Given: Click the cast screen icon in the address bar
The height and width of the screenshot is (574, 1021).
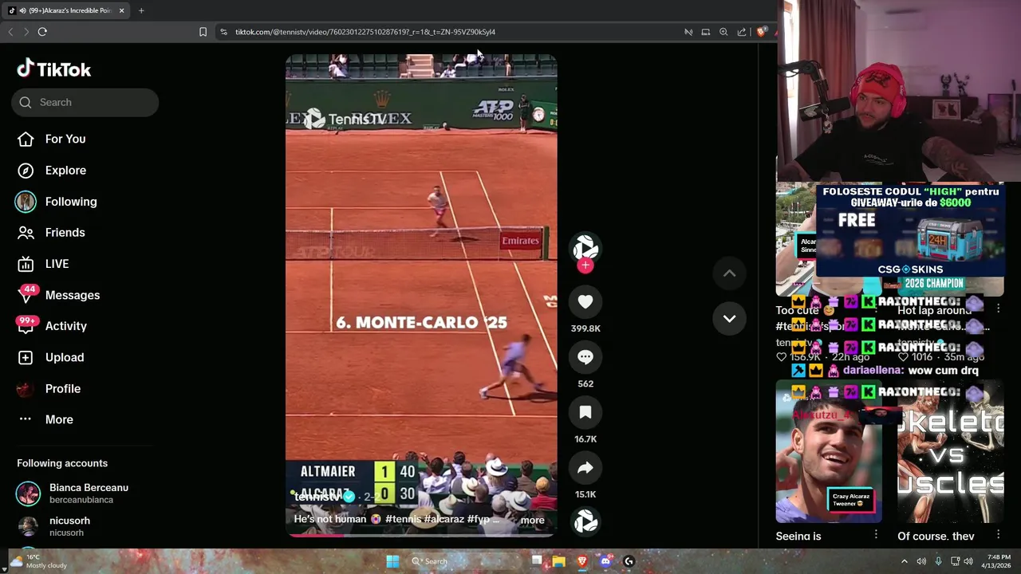Looking at the screenshot, I should [x=706, y=32].
